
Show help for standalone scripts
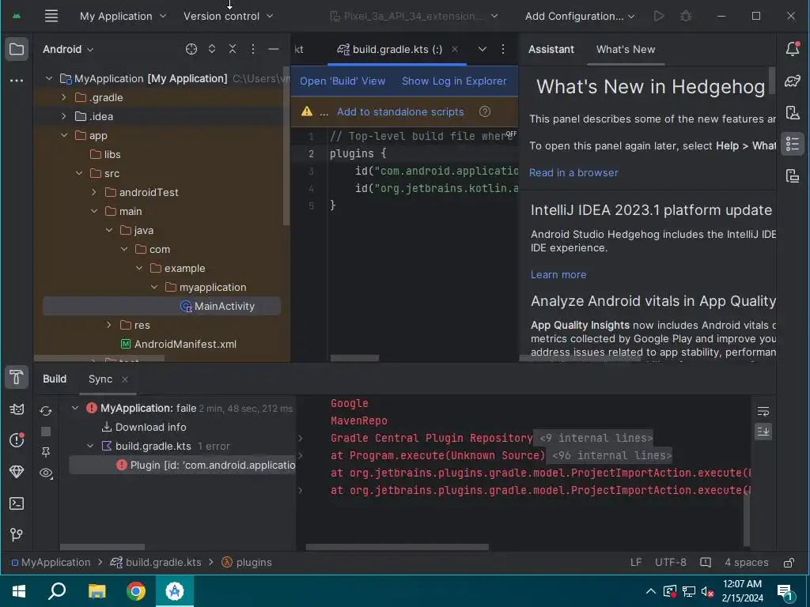coord(485,111)
